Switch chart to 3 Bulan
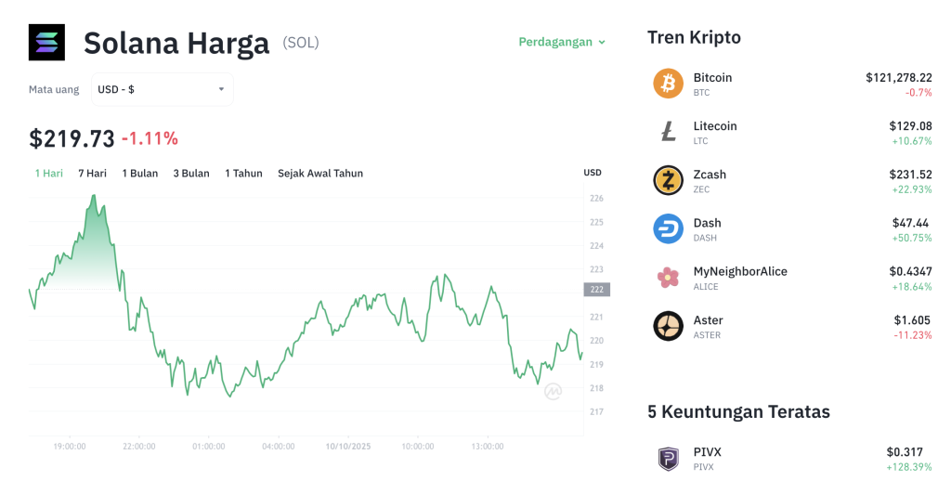The image size is (951, 481). tap(191, 173)
